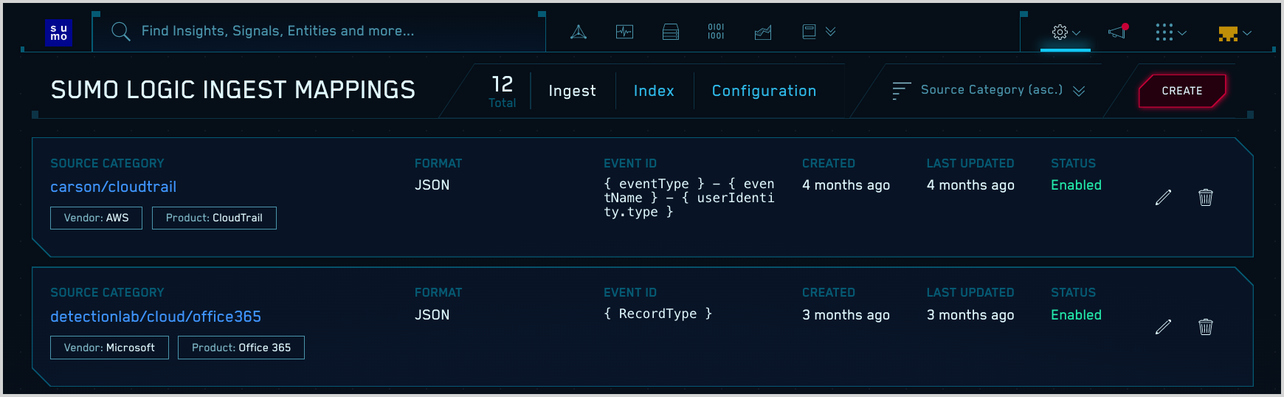Switch to the Configuration tab
The height and width of the screenshot is (397, 1284).
(764, 91)
